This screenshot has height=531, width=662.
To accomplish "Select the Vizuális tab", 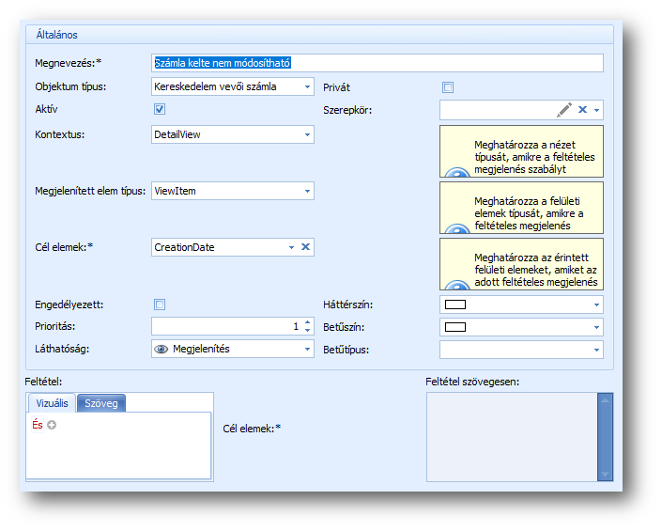I will 51,403.
